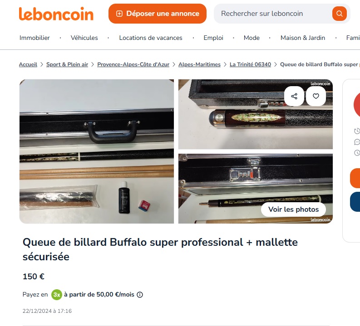Select Locations de vacances category

[x=151, y=38]
